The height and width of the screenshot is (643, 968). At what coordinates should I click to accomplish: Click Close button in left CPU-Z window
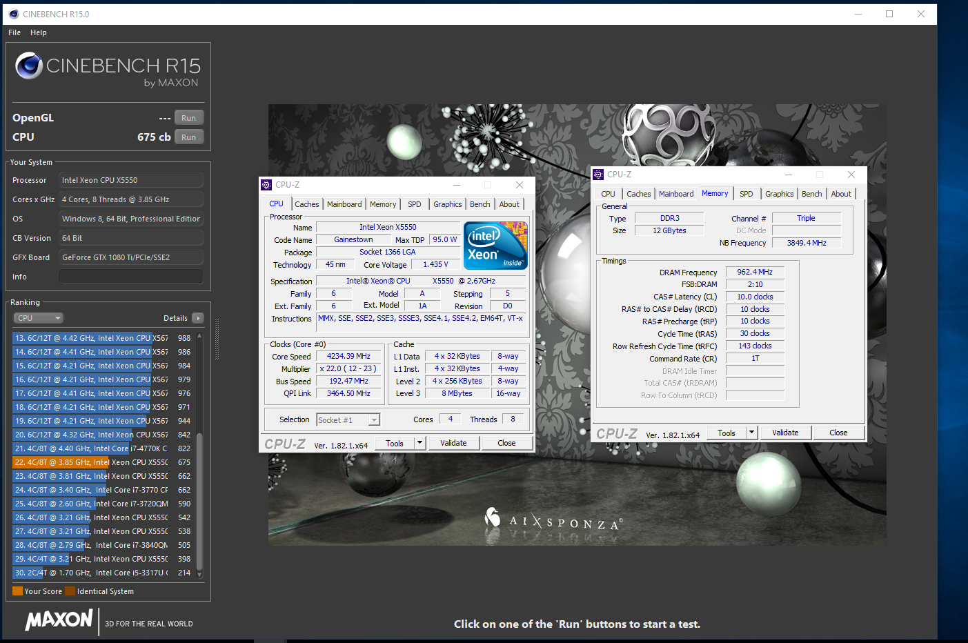[506, 444]
